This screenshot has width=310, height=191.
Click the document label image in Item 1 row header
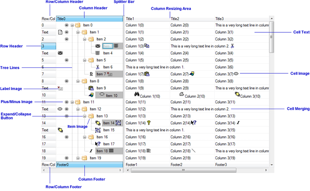[x=60, y=32]
